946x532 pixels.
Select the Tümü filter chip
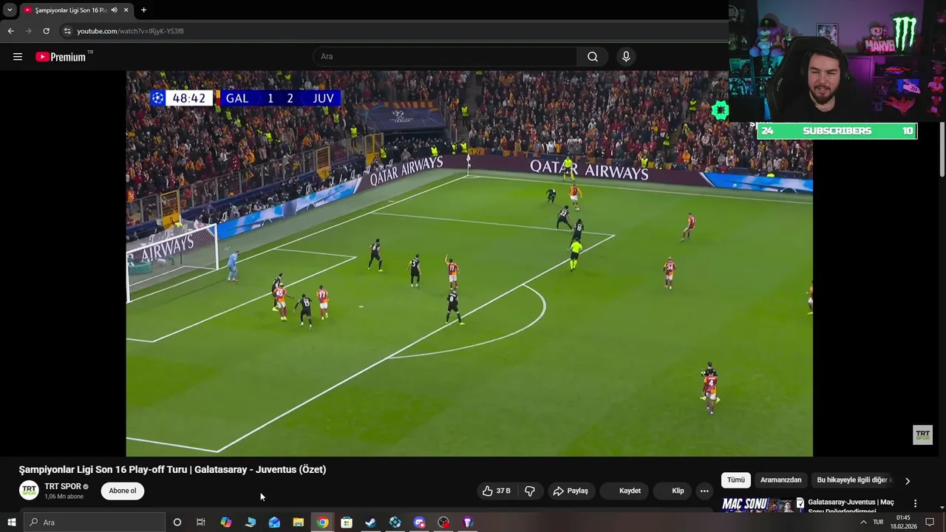736,480
